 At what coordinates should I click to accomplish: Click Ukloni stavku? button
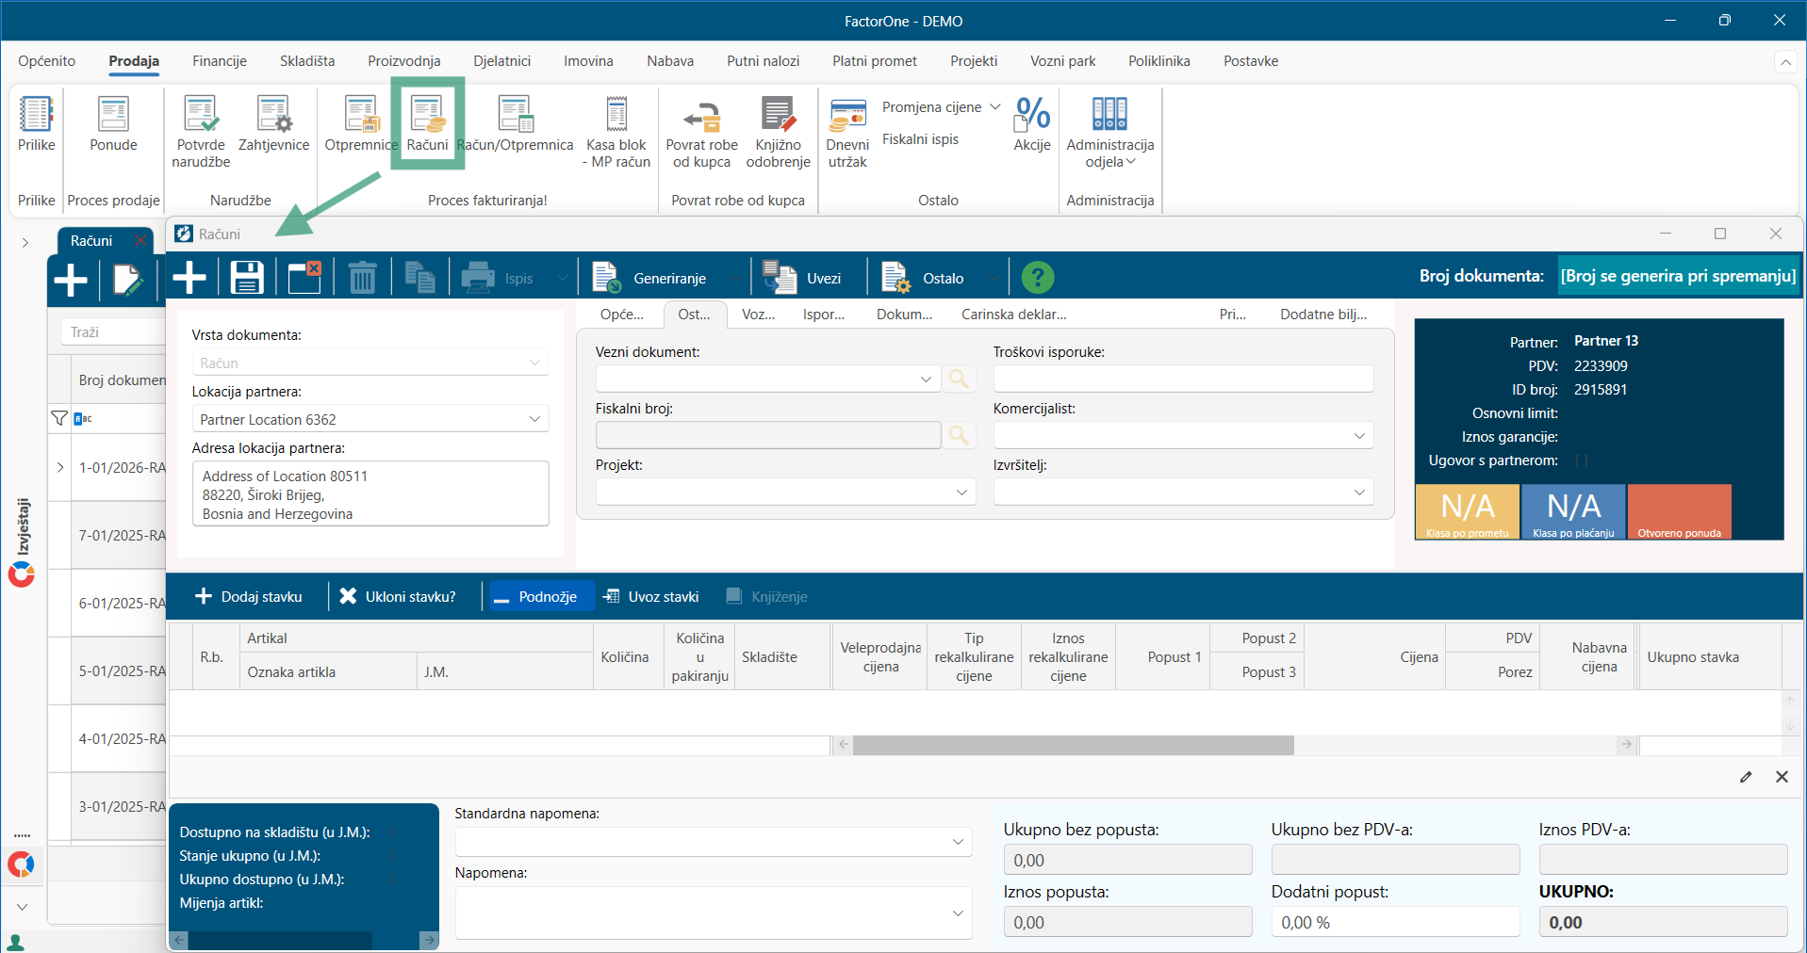point(398,597)
